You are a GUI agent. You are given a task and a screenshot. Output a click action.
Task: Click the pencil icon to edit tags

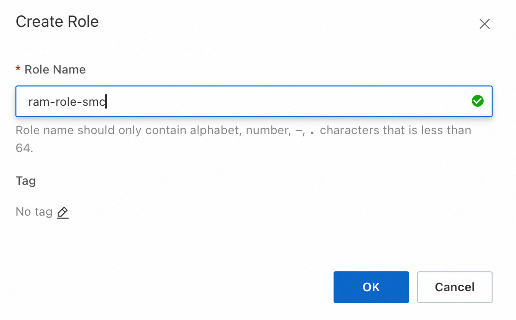62,213
